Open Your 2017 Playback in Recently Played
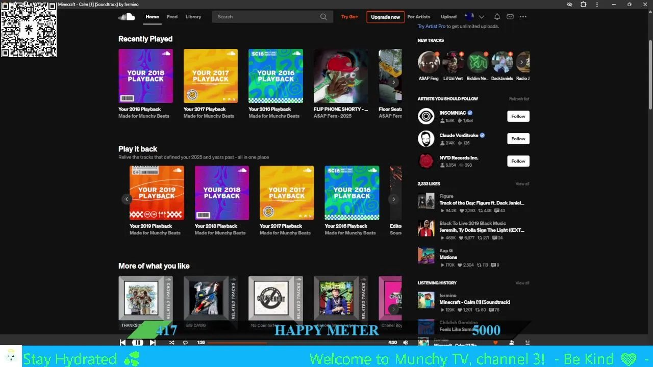Image resolution: width=653 pixels, height=367 pixels. (211, 76)
